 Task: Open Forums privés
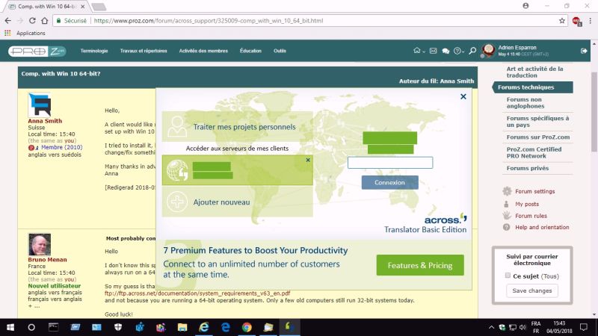point(528,168)
